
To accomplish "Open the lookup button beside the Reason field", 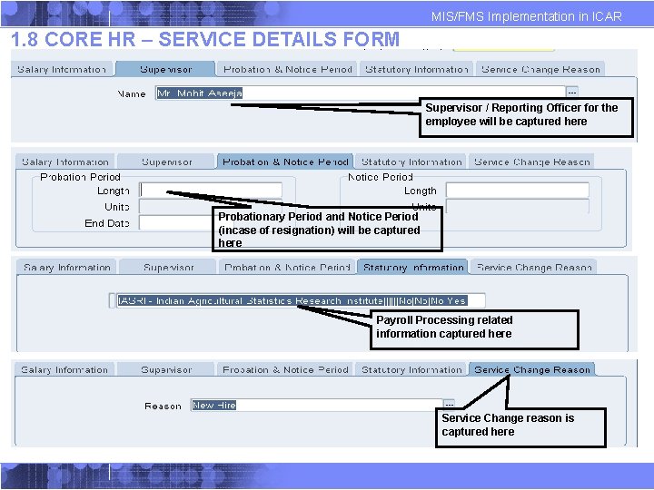I will click(x=449, y=404).
